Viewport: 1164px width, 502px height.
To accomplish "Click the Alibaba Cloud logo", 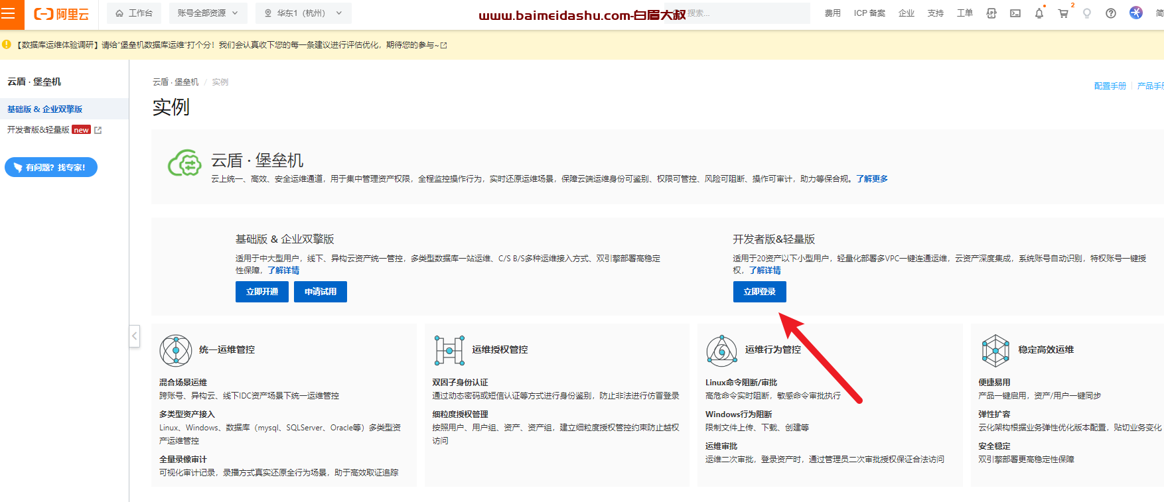I will (61, 13).
